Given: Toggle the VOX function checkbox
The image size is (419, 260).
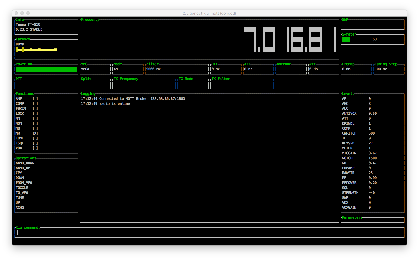Looking at the screenshot, I should [x=35, y=148].
